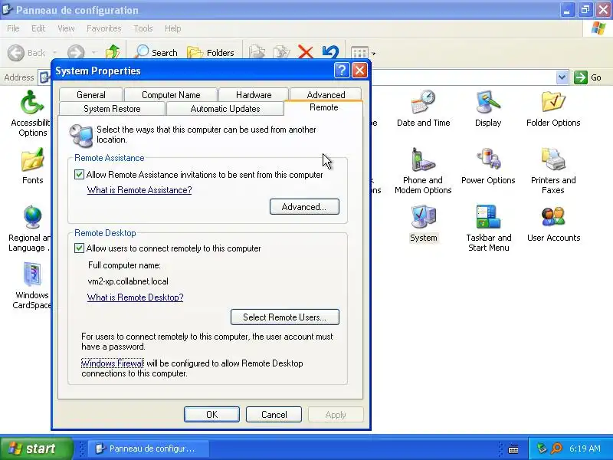Click the Search toolbar button

[156, 52]
